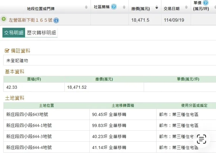Click 單價(萬元/坪) header in 基本資料
The height and width of the screenshot is (153, 216).
pos(188,79)
